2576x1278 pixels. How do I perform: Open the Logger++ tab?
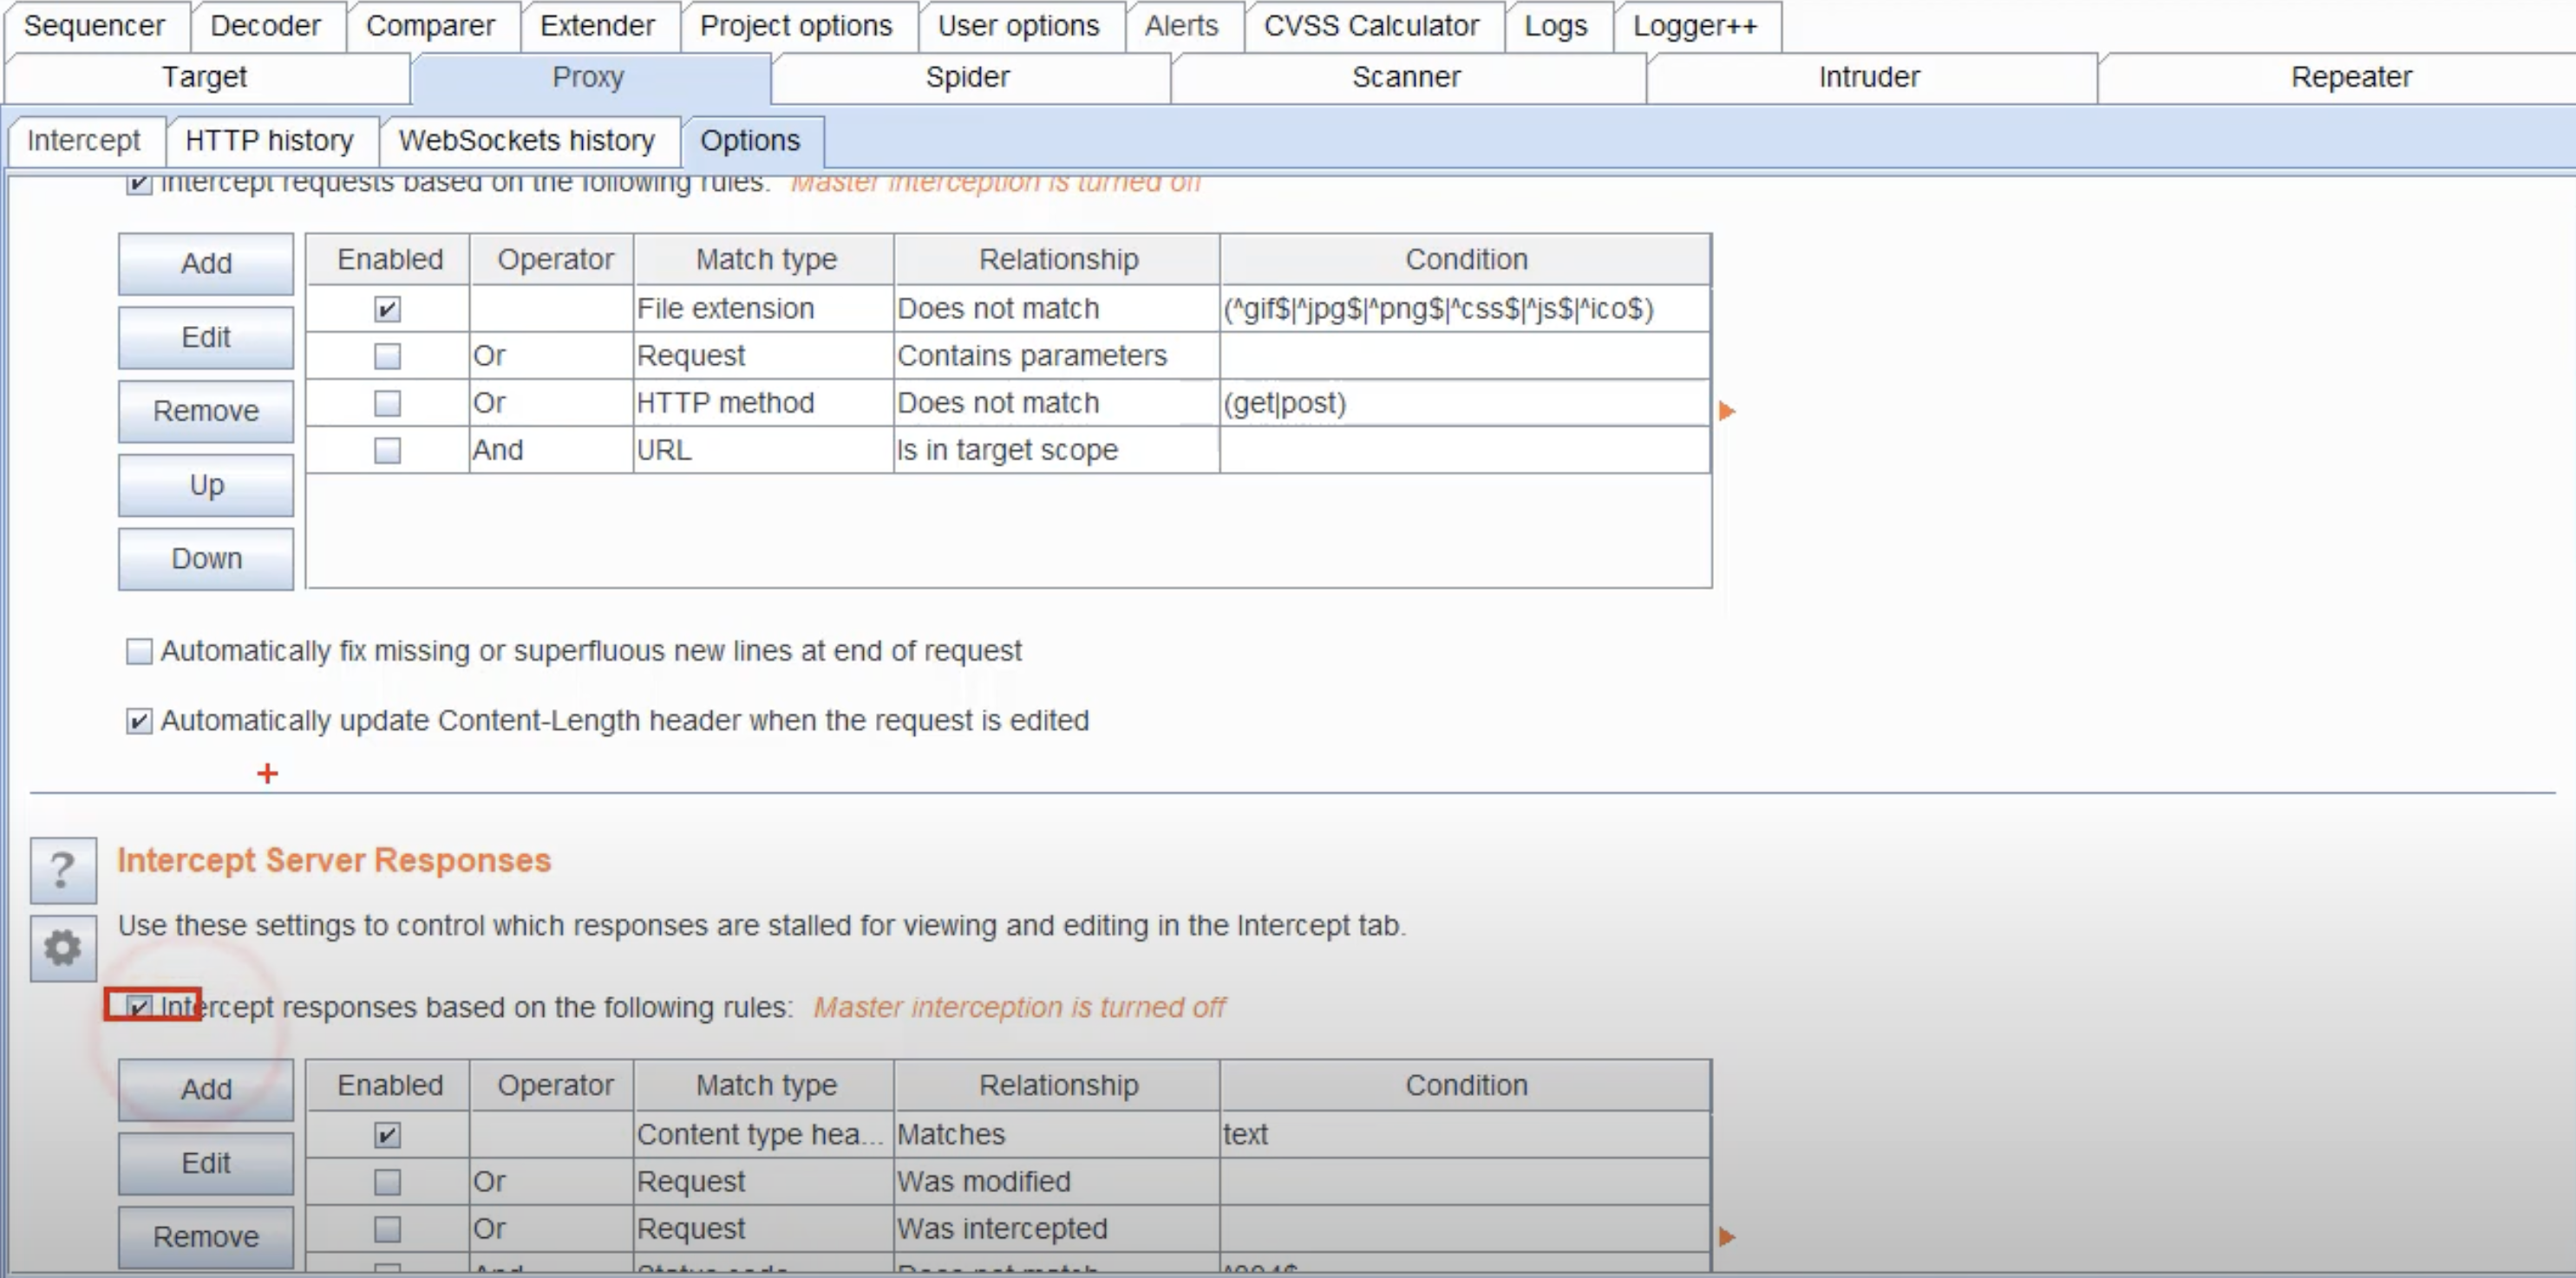(x=1694, y=25)
